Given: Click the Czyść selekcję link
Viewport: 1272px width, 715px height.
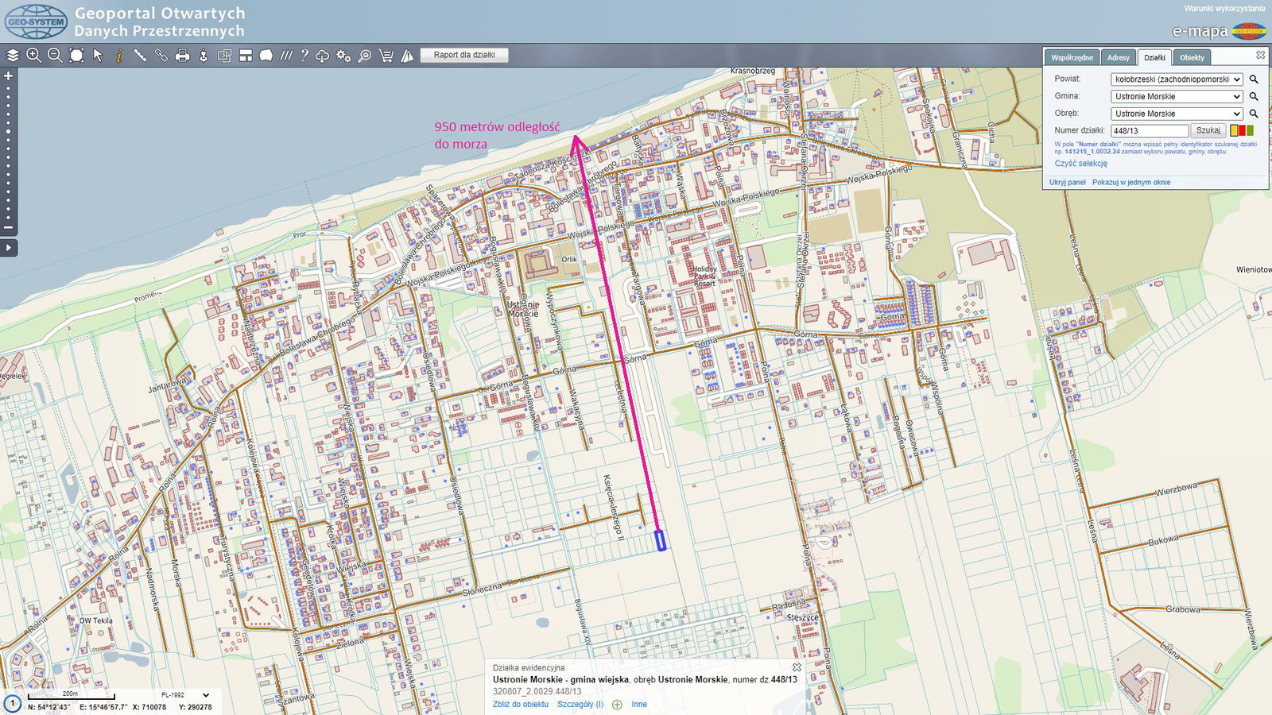Looking at the screenshot, I should click(1080, 164).
